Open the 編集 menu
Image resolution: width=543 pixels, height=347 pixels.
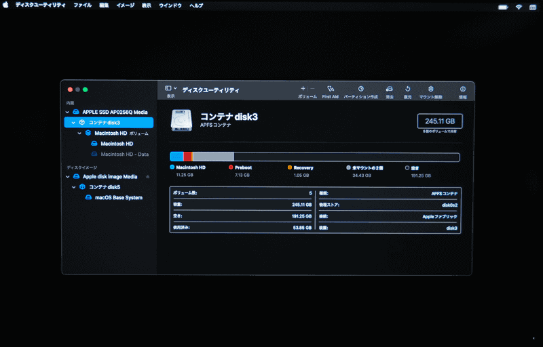[x=104, y=5]
